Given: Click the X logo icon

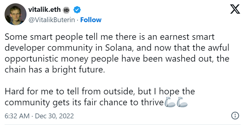Looking at the screenshot, I should coord(235,10).
